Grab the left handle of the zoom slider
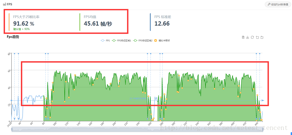Screen dimensions: 292x135 (12, 129)
